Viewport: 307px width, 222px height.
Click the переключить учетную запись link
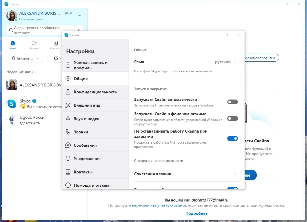pyautogui.click(x=159, y=205)
